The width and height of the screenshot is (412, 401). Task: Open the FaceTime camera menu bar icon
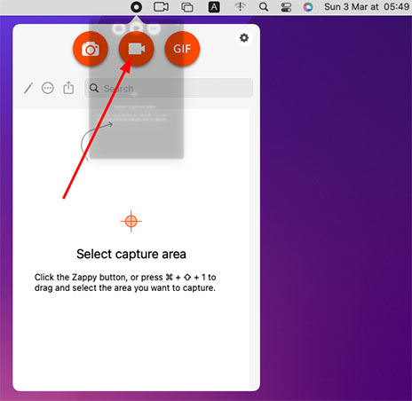coord(162,7)
